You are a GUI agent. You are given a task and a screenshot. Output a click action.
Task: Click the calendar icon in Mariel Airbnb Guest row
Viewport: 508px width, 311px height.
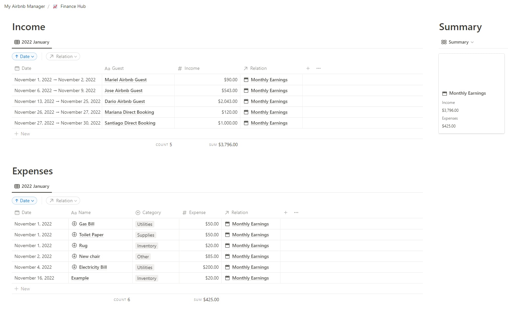pyautogui.click(x=246, y=80)
